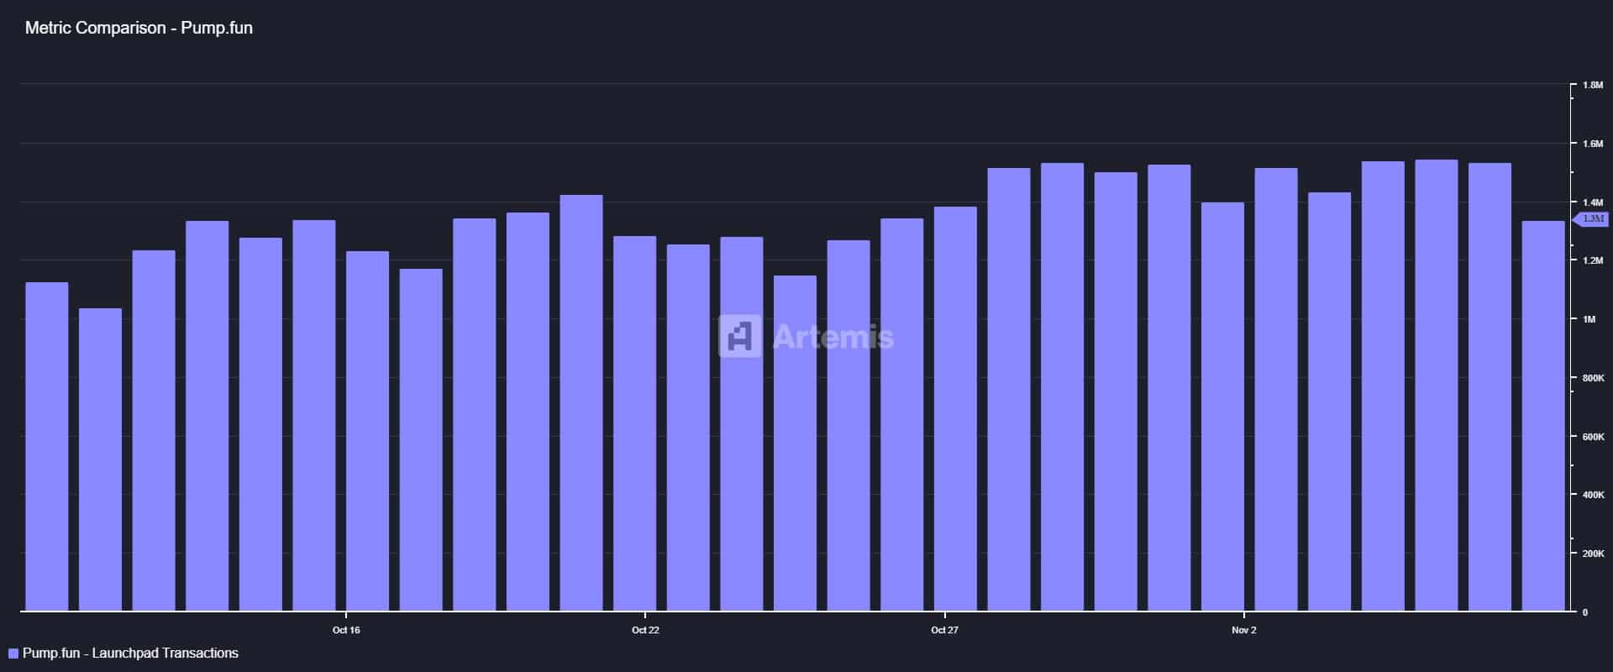Click the 1.3M current value tag

[x=1592, y=219]
